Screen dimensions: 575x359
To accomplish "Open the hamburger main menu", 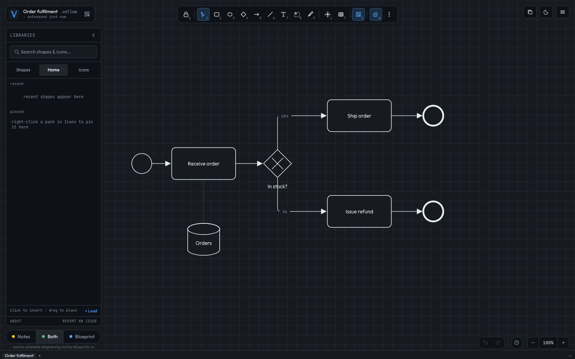I will [x=563, y=12].
